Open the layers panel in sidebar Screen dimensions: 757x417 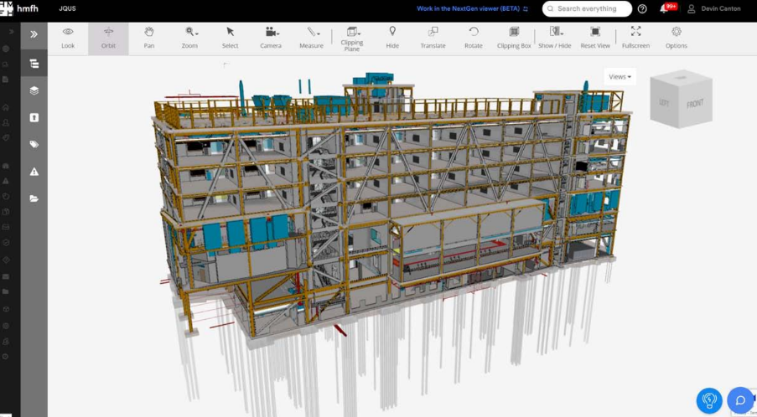tap(34, 90)
